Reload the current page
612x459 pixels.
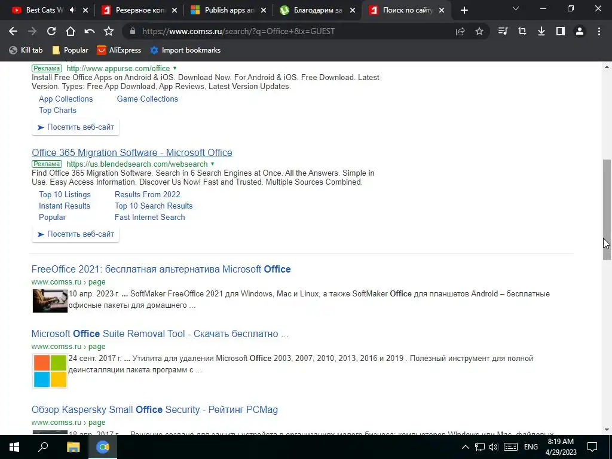[51, 31]
